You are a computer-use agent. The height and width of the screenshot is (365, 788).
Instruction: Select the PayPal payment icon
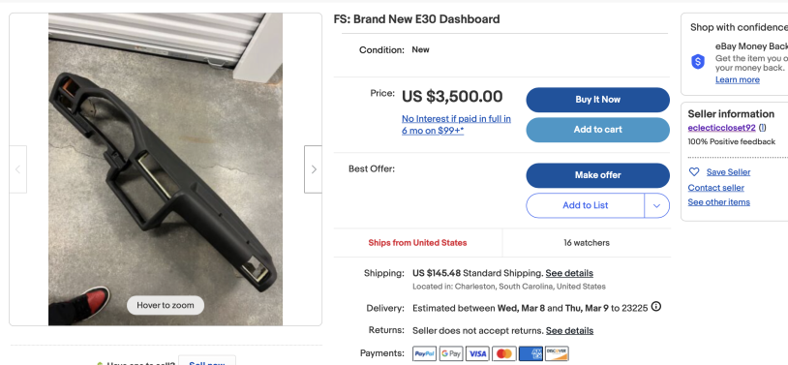pos(425,354)
